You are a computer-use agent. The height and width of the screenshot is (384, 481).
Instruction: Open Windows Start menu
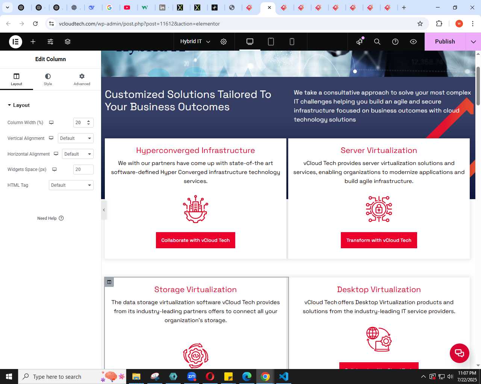[x=9, y=376]
